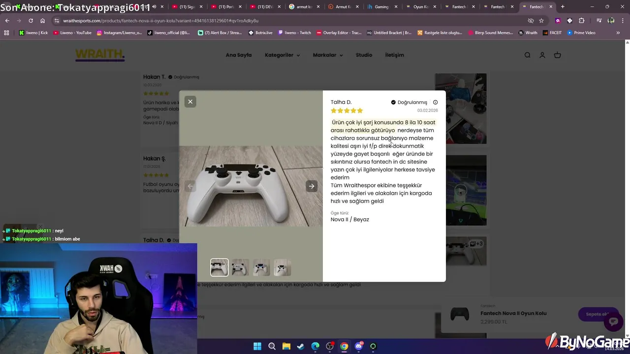630x354 pixels.
Task: Select the third gallery thumbnail in popup
Action: click(x=261, y=267)
